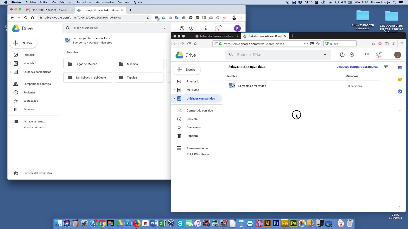Viewport: 408px width, 229px height.
Task: Open Google Keep side panel icon
Action: pos(400,80)
